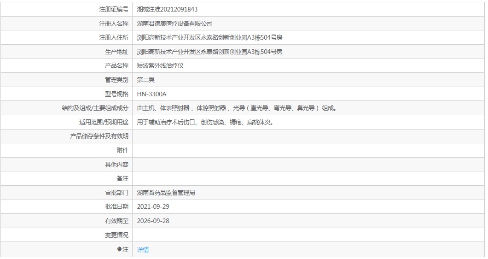Select registrant name 湖南君德康医疗设备有限公司
488x259 pixels.
[175, 24]
